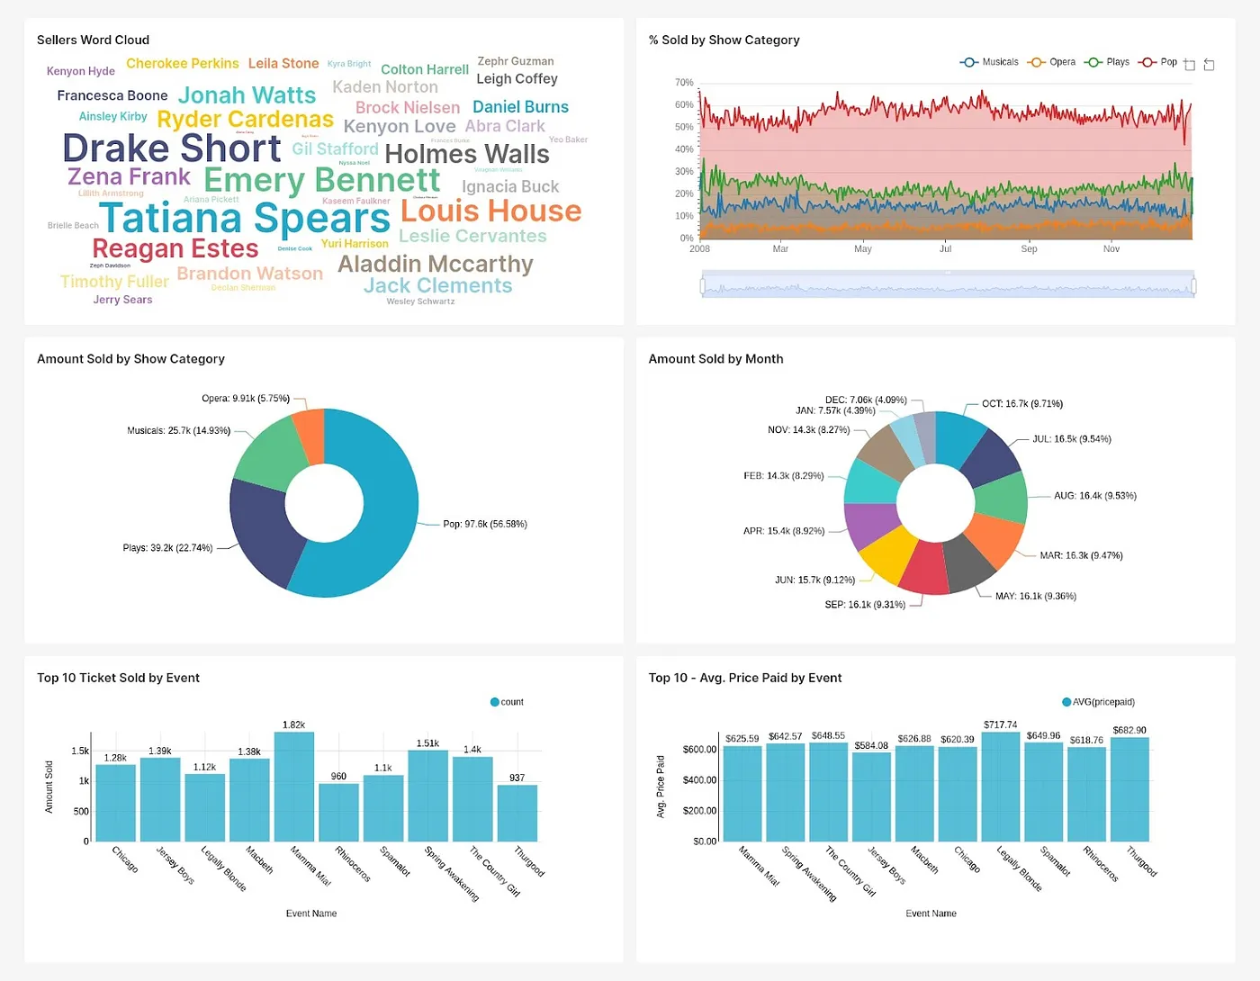Toggle the Pop series in the legend
1260x981 pixels.
coord(1157,62)
